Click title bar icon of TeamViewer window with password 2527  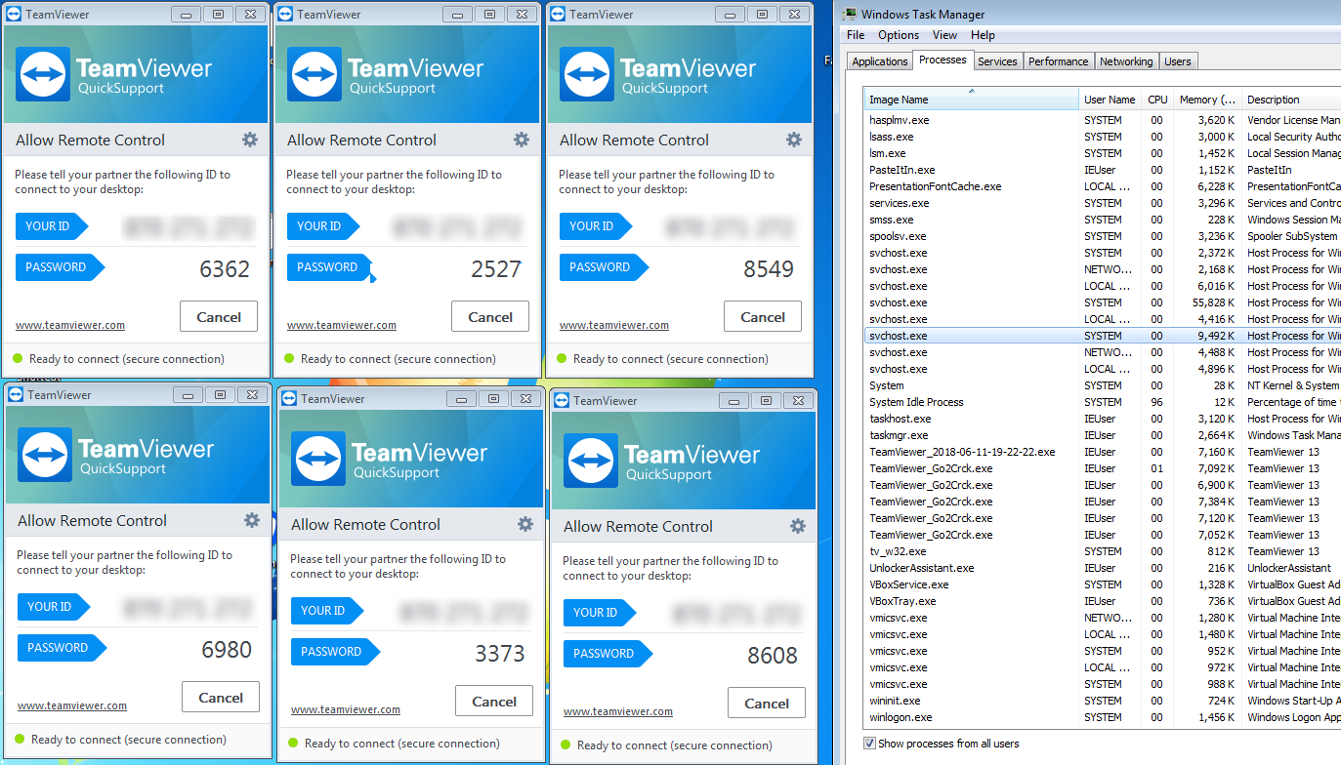pos(285,15)
